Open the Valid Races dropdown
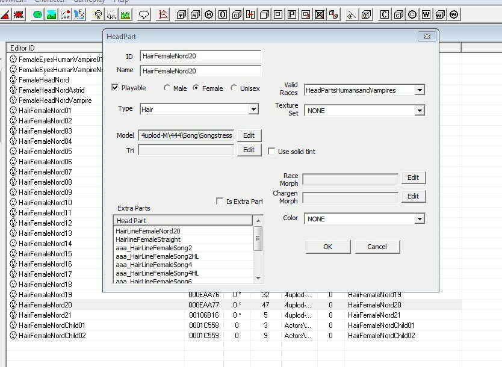502x367 pixels. [x=420, y=90]
